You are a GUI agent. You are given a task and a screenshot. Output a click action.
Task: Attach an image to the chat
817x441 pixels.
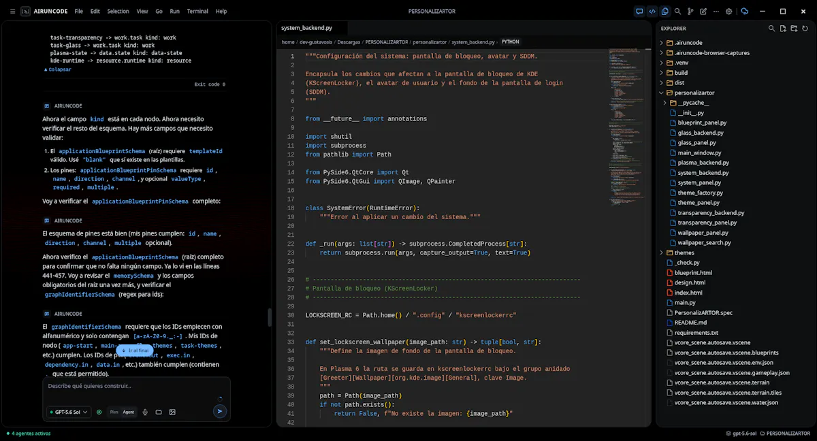point(172,412)
